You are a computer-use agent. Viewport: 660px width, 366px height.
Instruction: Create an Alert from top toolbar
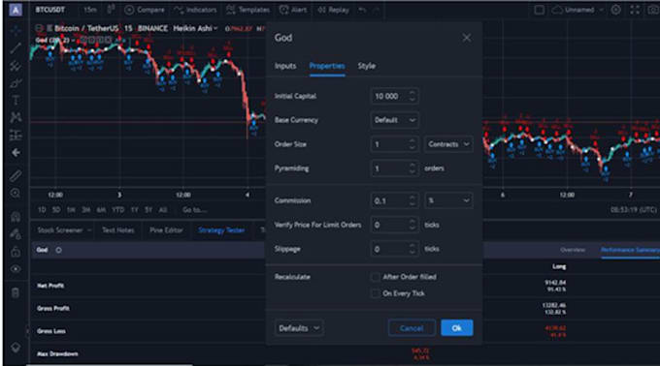point(293,10)
